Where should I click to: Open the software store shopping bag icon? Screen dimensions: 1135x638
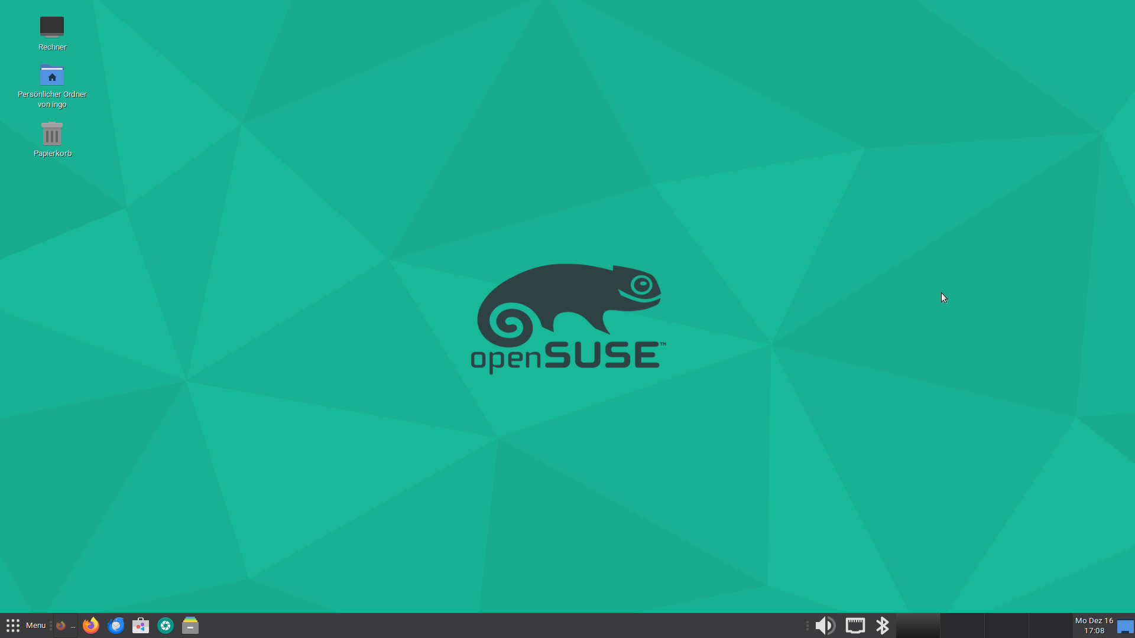click(141, 626)
